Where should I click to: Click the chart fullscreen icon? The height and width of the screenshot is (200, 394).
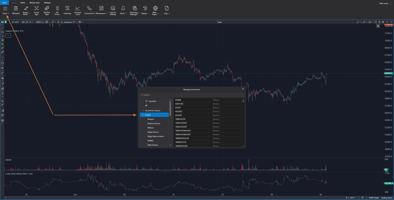coord(376,22)
